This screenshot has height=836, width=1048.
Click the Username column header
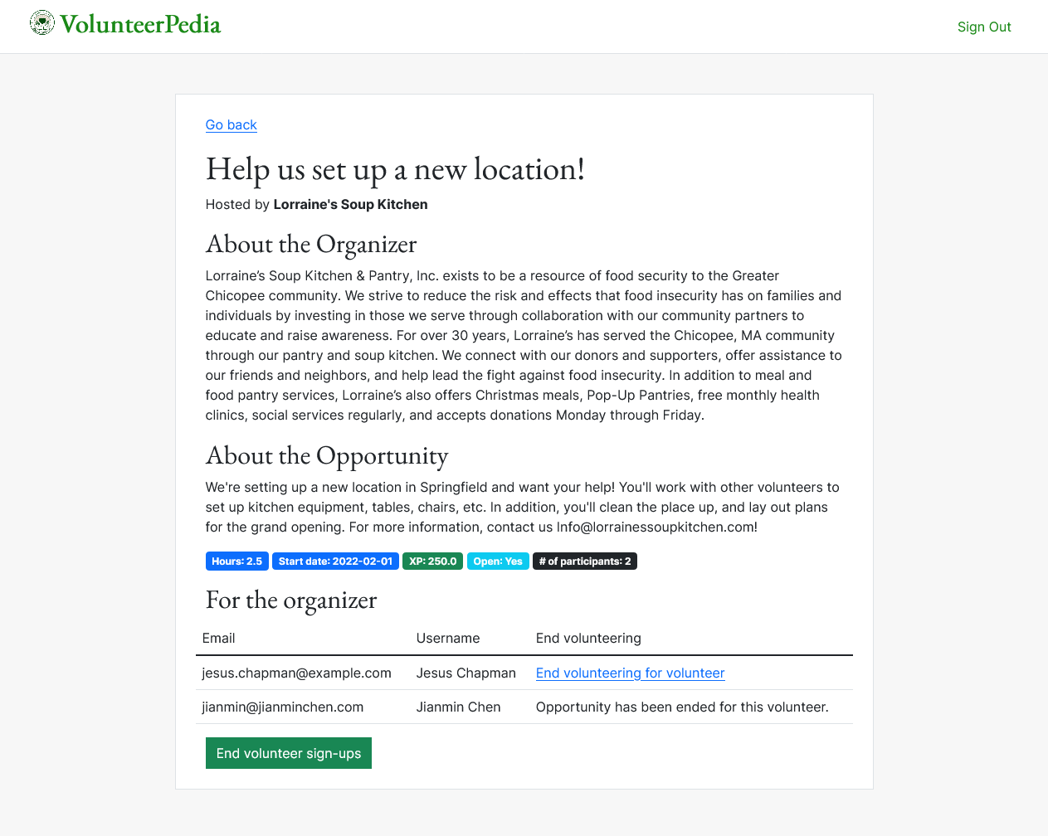click(x=448, y=638)
